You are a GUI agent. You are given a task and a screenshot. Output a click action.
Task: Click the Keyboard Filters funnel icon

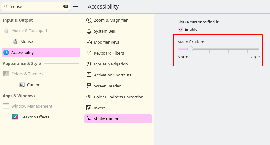pos(89,53)
